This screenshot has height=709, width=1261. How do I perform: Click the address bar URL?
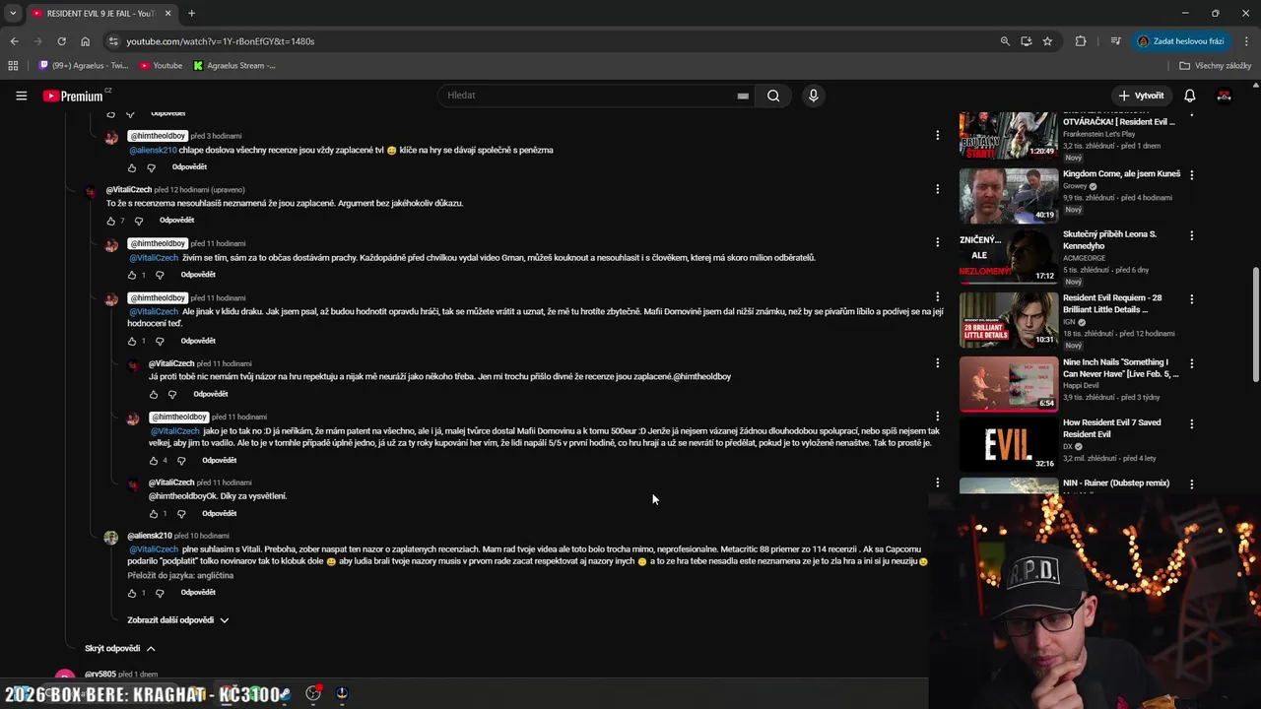[220, 41]
